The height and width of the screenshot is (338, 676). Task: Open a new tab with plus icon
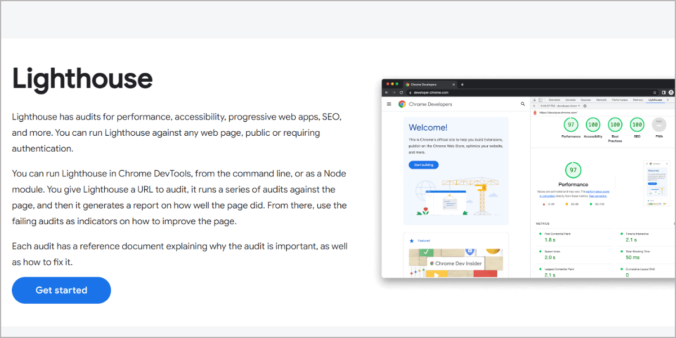click(462, 84)
